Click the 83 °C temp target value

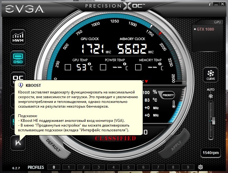[x=147, y=100]
